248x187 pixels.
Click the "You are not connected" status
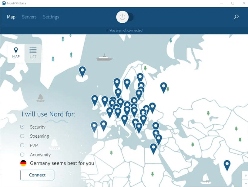(x=126, y=30)
